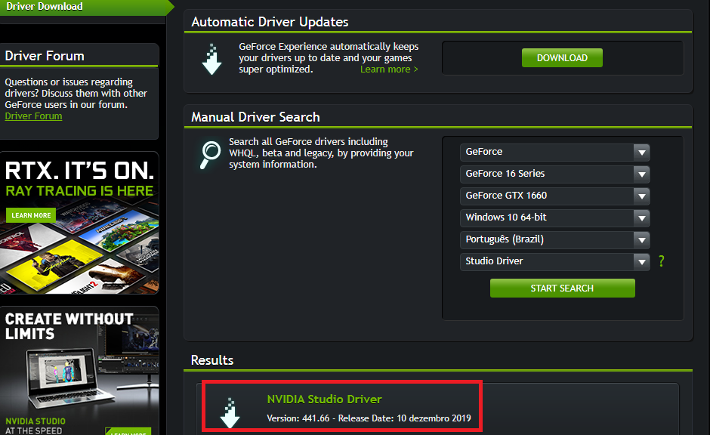
Task: Click the Automatic Driver Updates heading
Action: [x=270, y=22]
